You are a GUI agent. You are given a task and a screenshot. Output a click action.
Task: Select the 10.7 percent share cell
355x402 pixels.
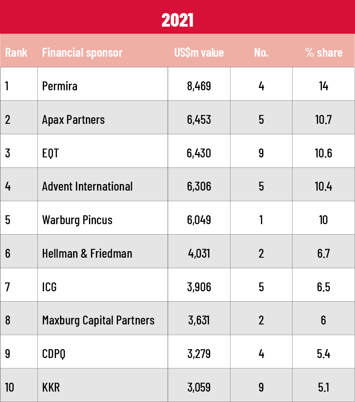tap(323, 120)
